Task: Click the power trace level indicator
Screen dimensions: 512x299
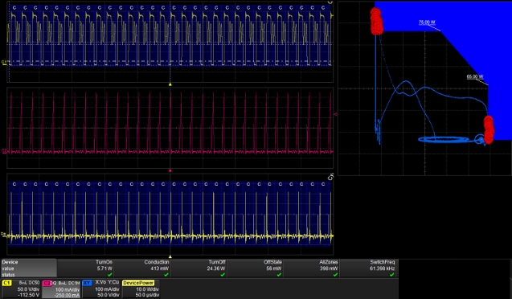Action: point(4,234)
